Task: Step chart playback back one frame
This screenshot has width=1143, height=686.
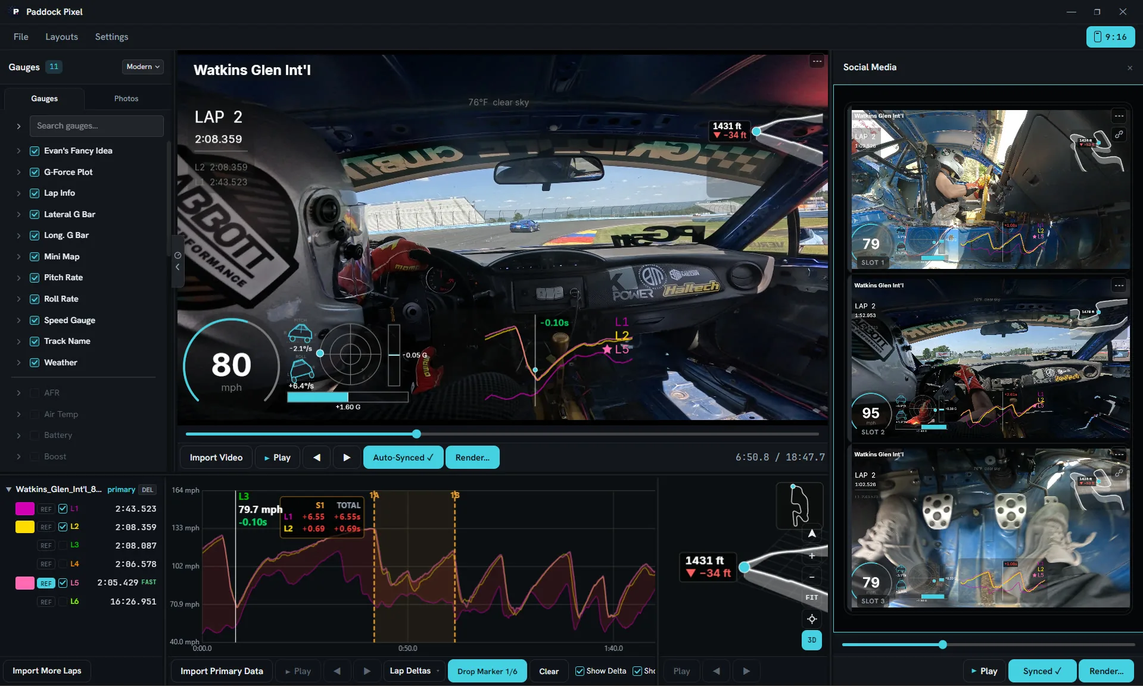Action: coord(337,671)
